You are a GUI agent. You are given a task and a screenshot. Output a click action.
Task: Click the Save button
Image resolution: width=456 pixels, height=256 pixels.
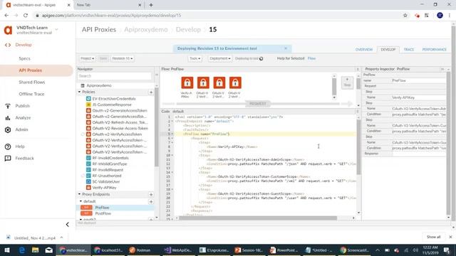[x=103, y=58]
